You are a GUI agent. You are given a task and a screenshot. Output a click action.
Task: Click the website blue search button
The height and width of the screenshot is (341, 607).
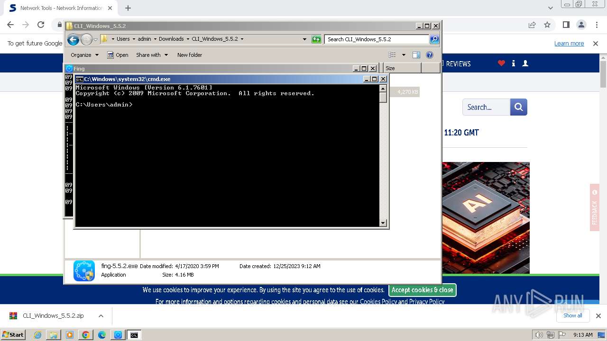click(519, 107)
